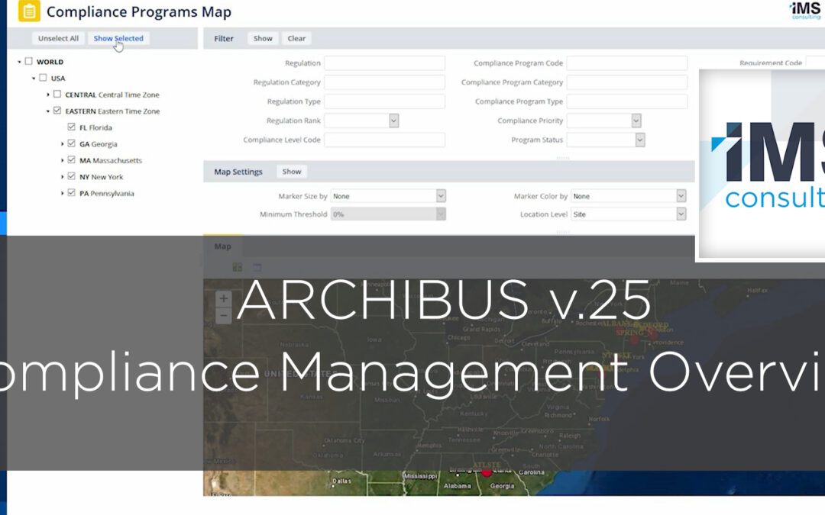Click Show button in Map Settings bar

(292, 172)
